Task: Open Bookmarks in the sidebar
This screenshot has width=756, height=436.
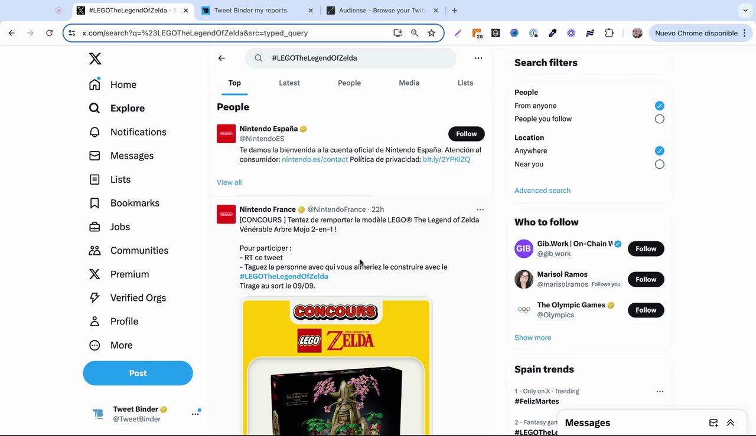Action: [x=94, y=203]
